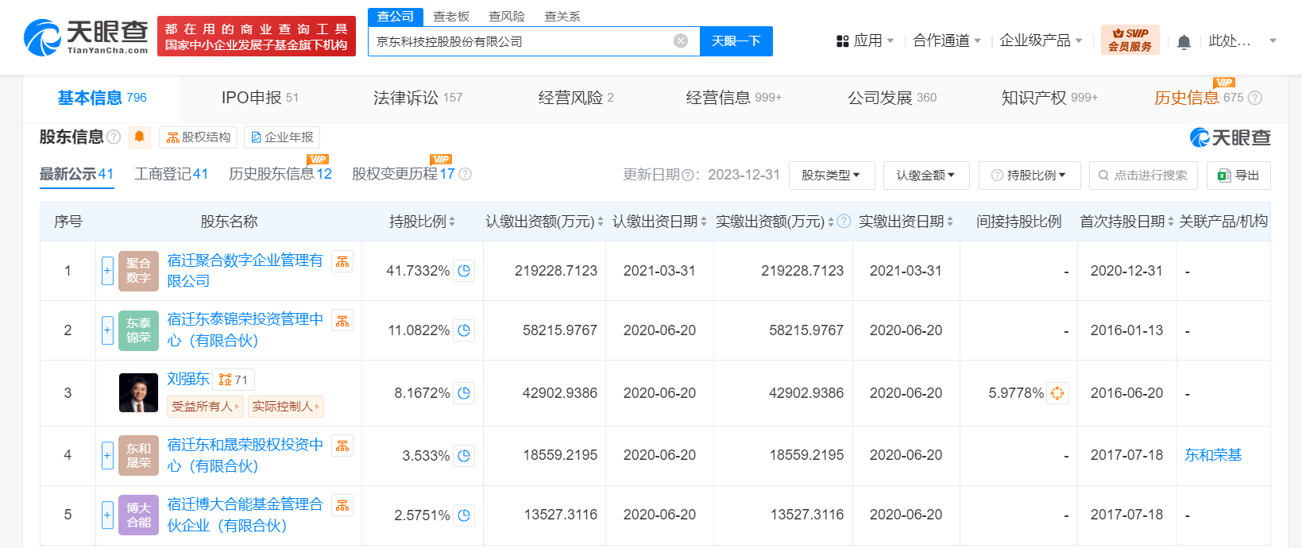Viewport: 1302px width, 548px height.
Task: View the shareholding history icon next to 11.0822%
Action: (465, 330)
